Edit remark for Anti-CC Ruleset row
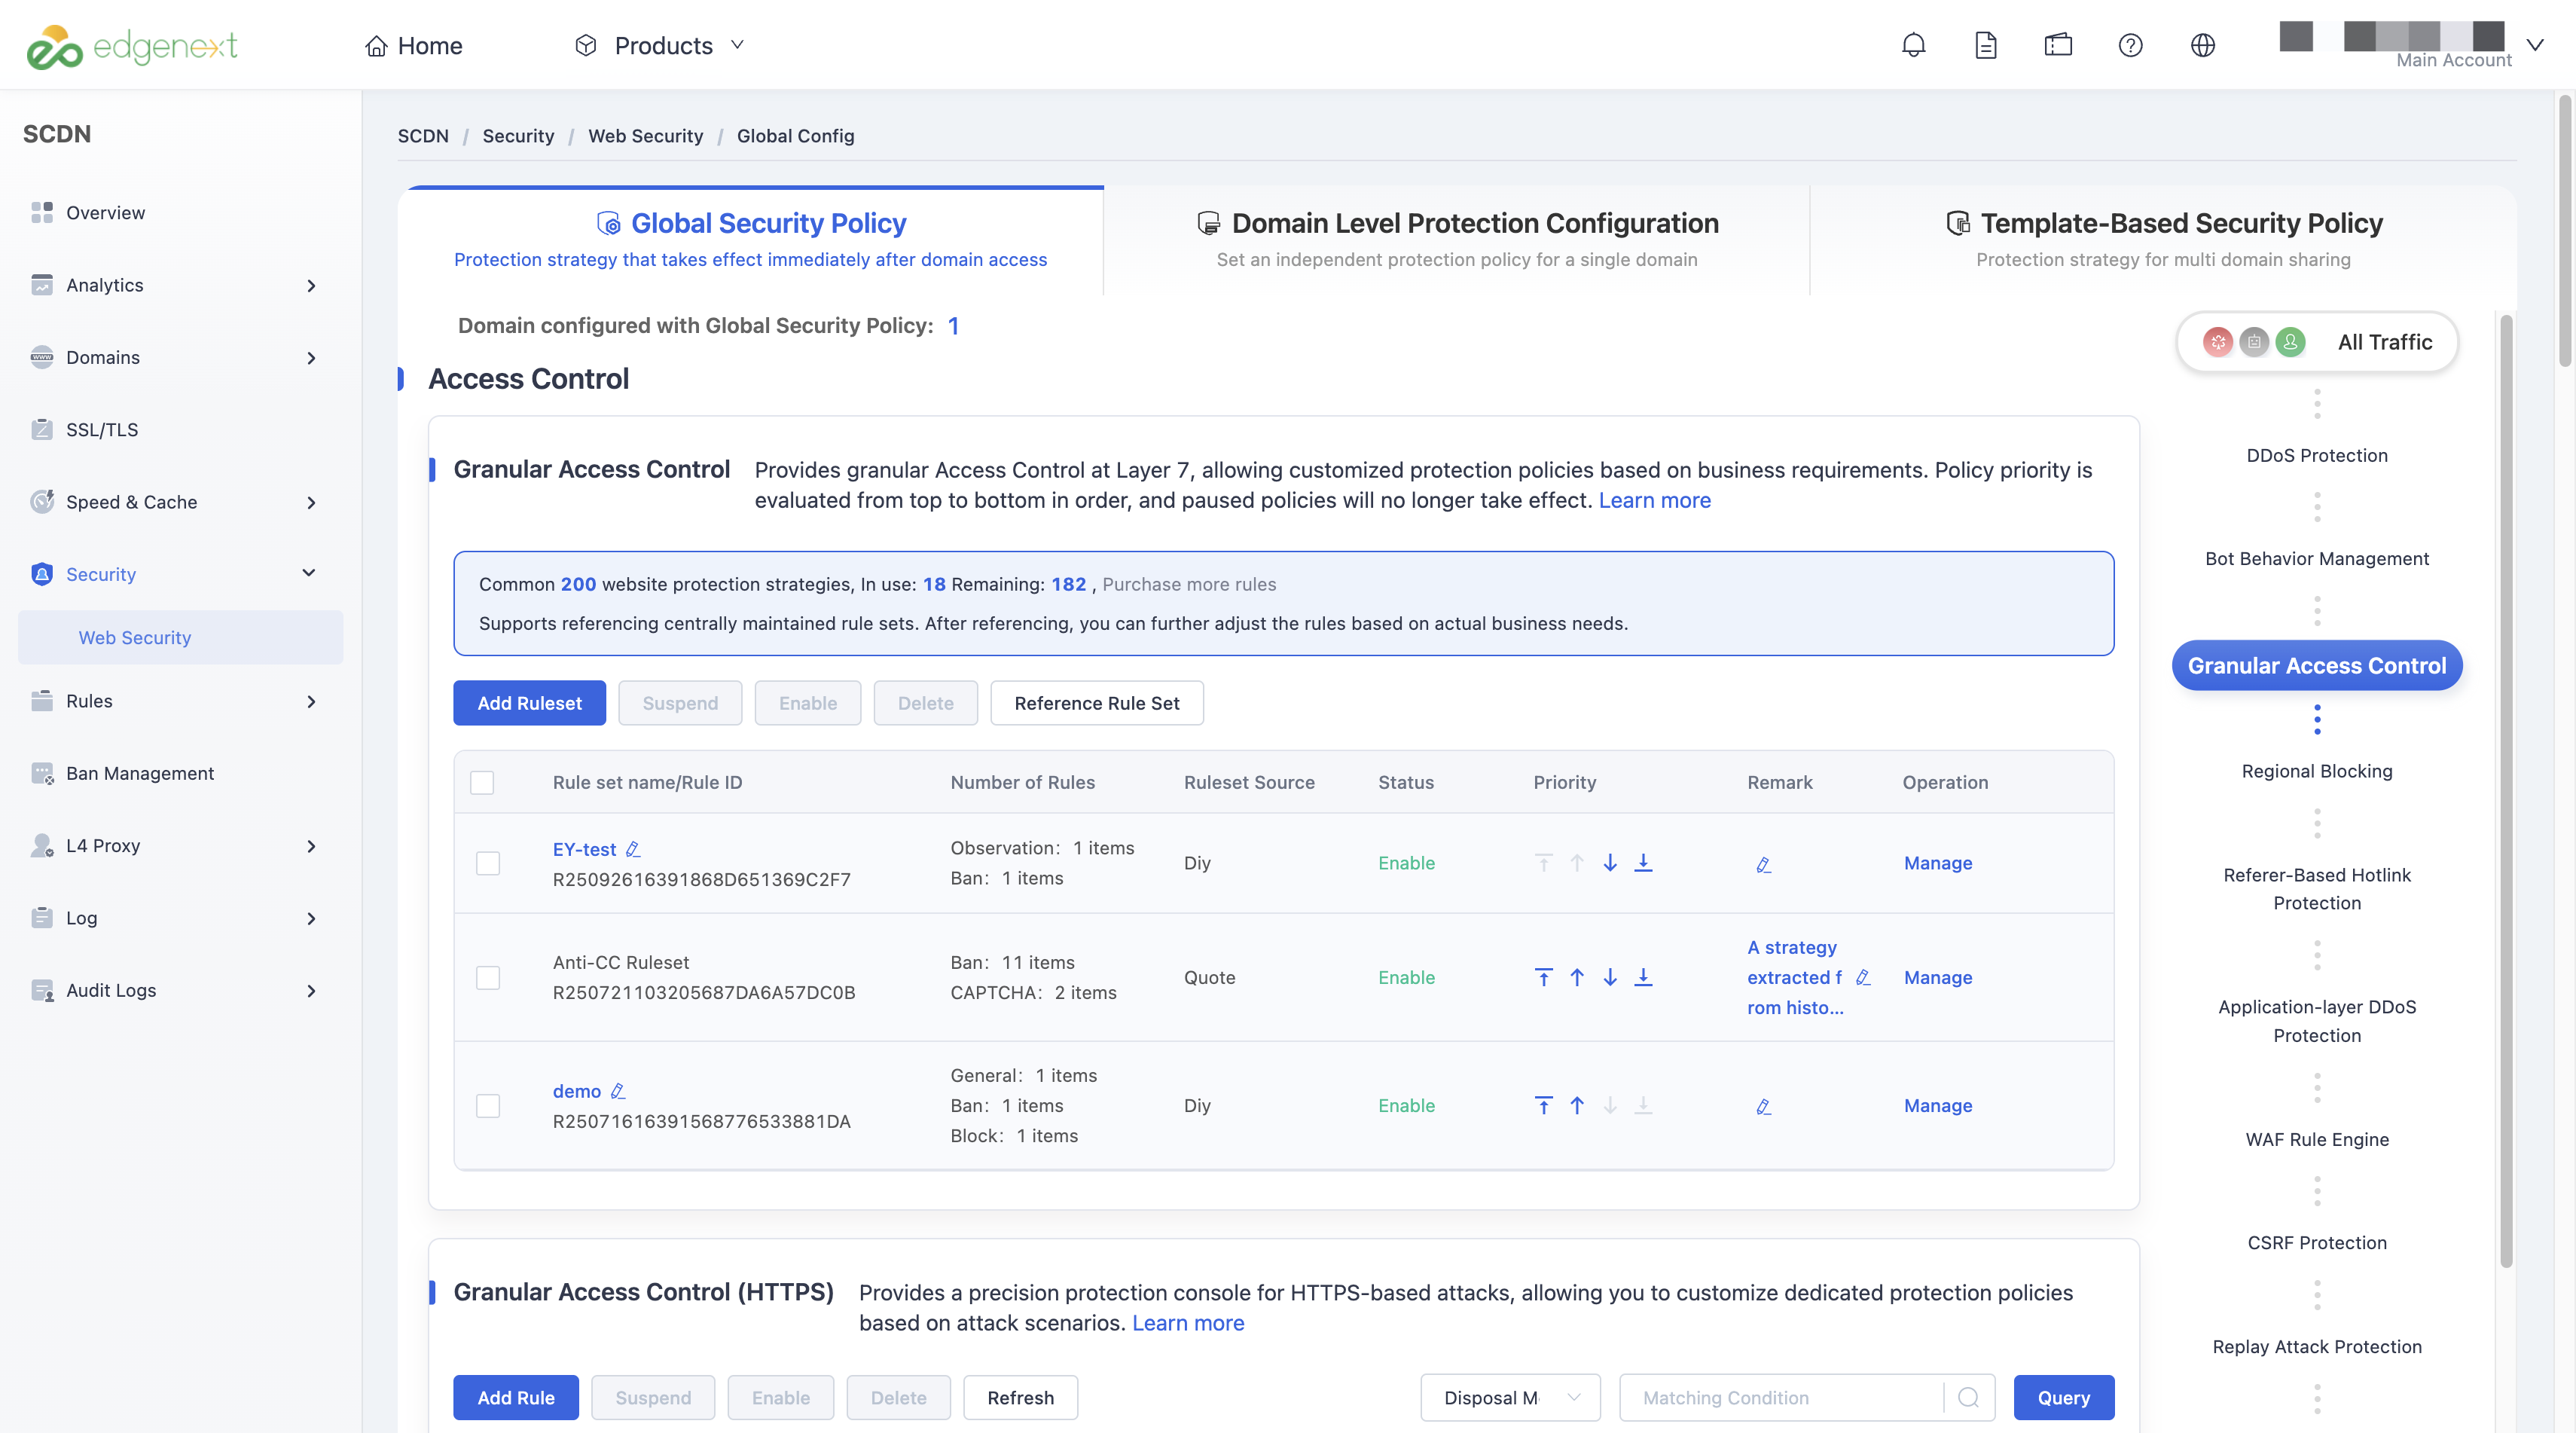Viewport: 2576px width, 1433px height. pos(1862,977)
